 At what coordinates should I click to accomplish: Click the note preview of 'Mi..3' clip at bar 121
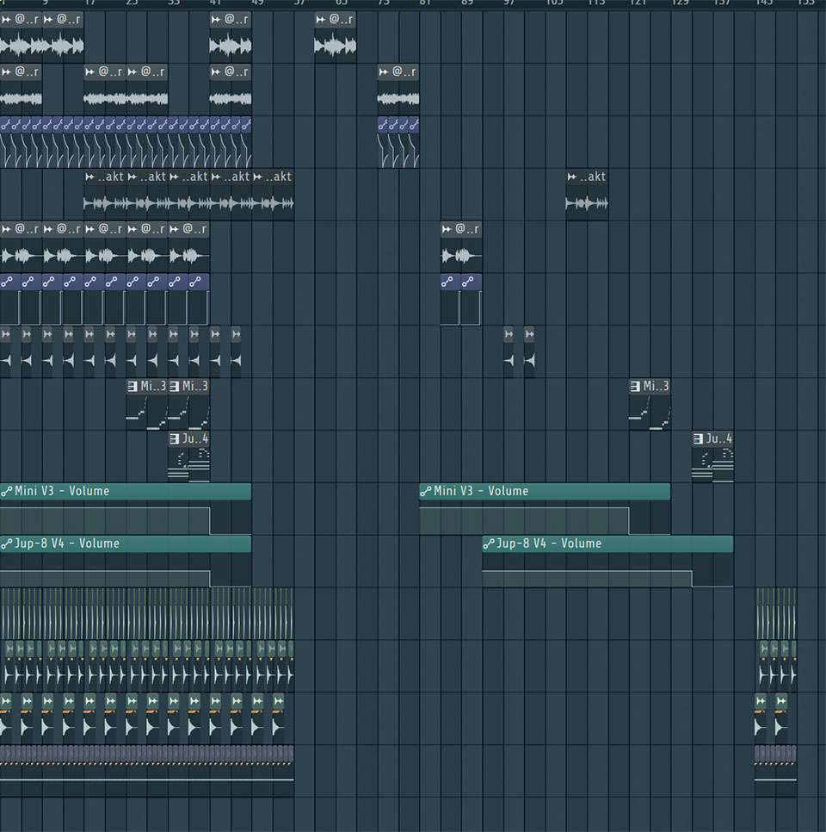[x=650, y=413]
